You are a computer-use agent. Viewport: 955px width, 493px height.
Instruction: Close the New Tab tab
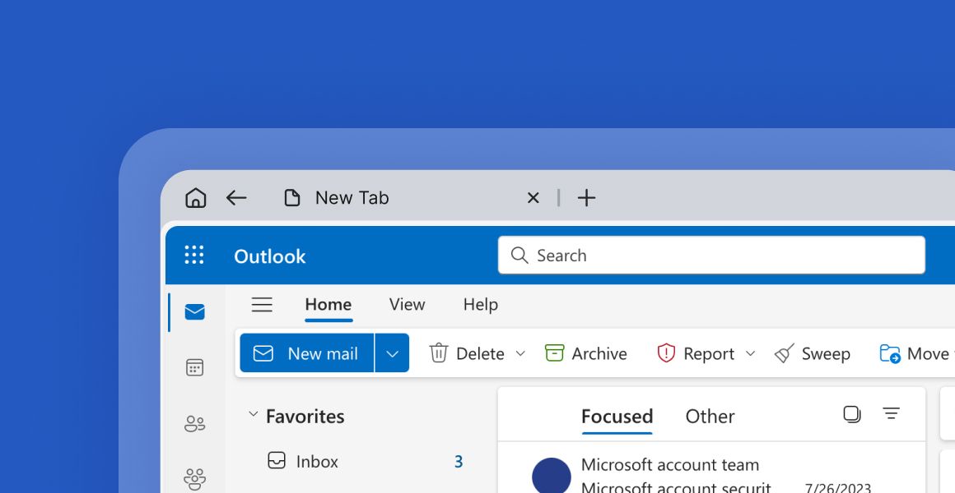point(533,197)
